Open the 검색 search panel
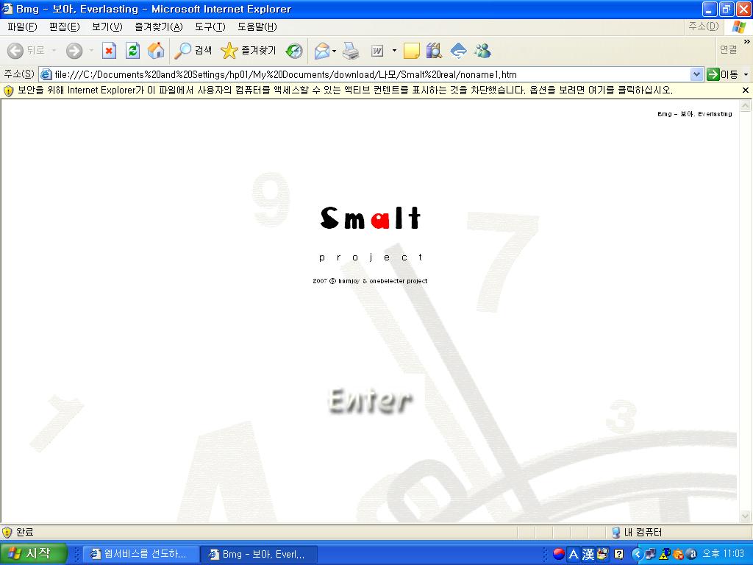Image resolution: width=753 pixels, height=565 pixels. (193, 51)
